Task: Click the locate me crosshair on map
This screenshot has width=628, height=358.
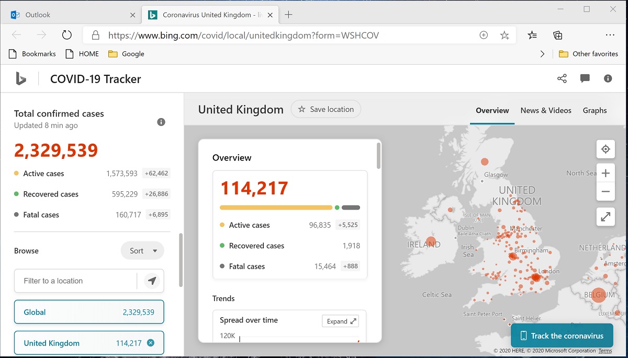Action: click(x=605, y=149)
